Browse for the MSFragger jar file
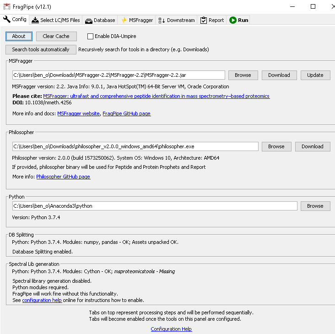Screen dimensions: 335x334 (x=243, y=75)
